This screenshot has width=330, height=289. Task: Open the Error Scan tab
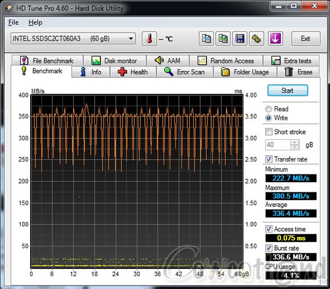184,72
